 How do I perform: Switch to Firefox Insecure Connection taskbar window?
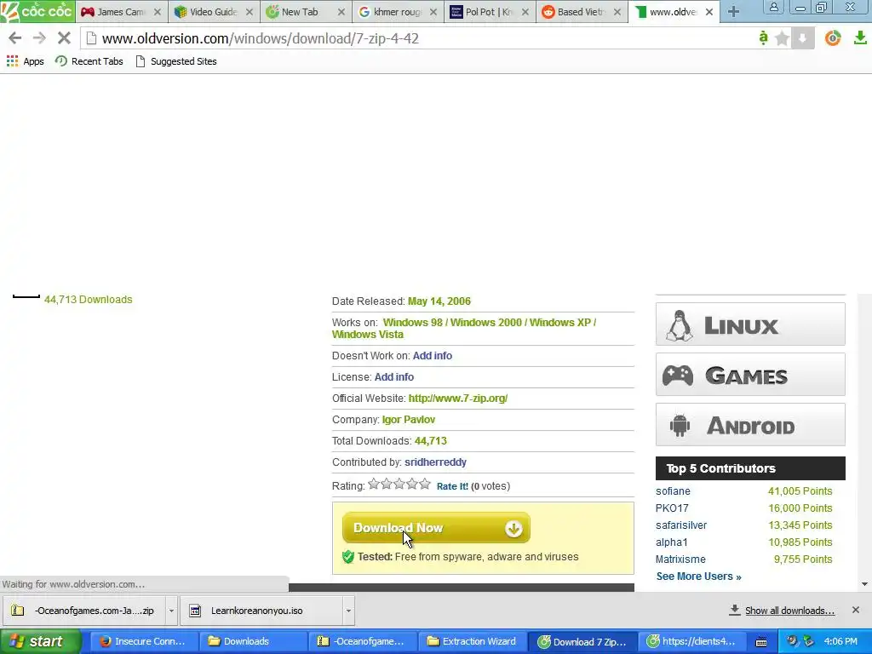143,642
